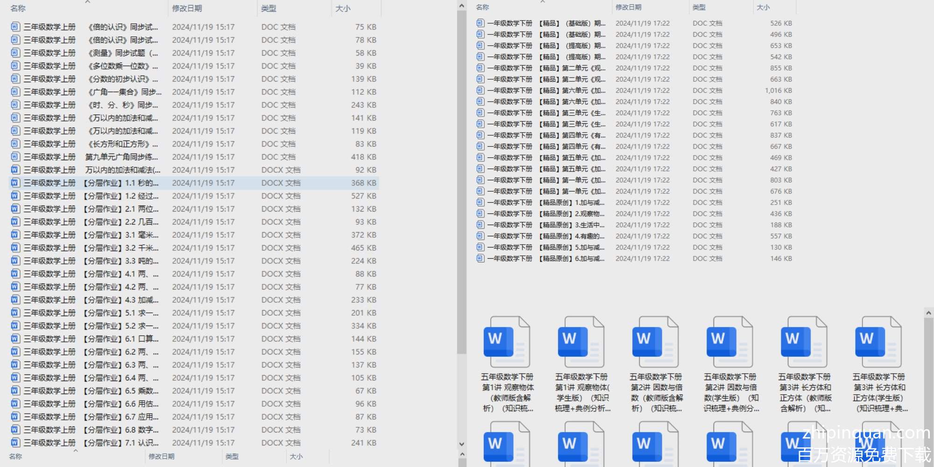Select 【分层作业】6.8 数字 file name
The image size is (934, 467).
121,430
